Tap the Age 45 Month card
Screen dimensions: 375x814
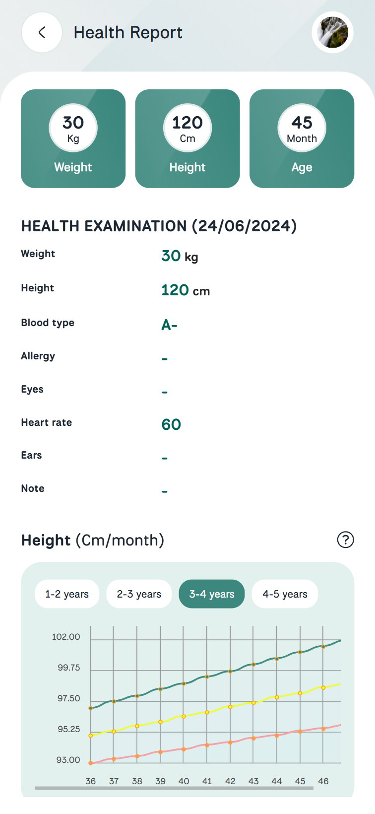[302, 139]
